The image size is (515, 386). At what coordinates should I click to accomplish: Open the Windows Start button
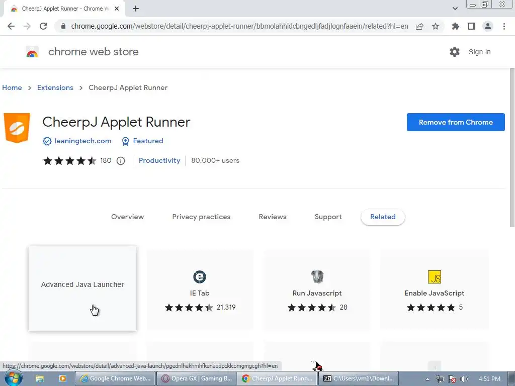coord(14,378)
